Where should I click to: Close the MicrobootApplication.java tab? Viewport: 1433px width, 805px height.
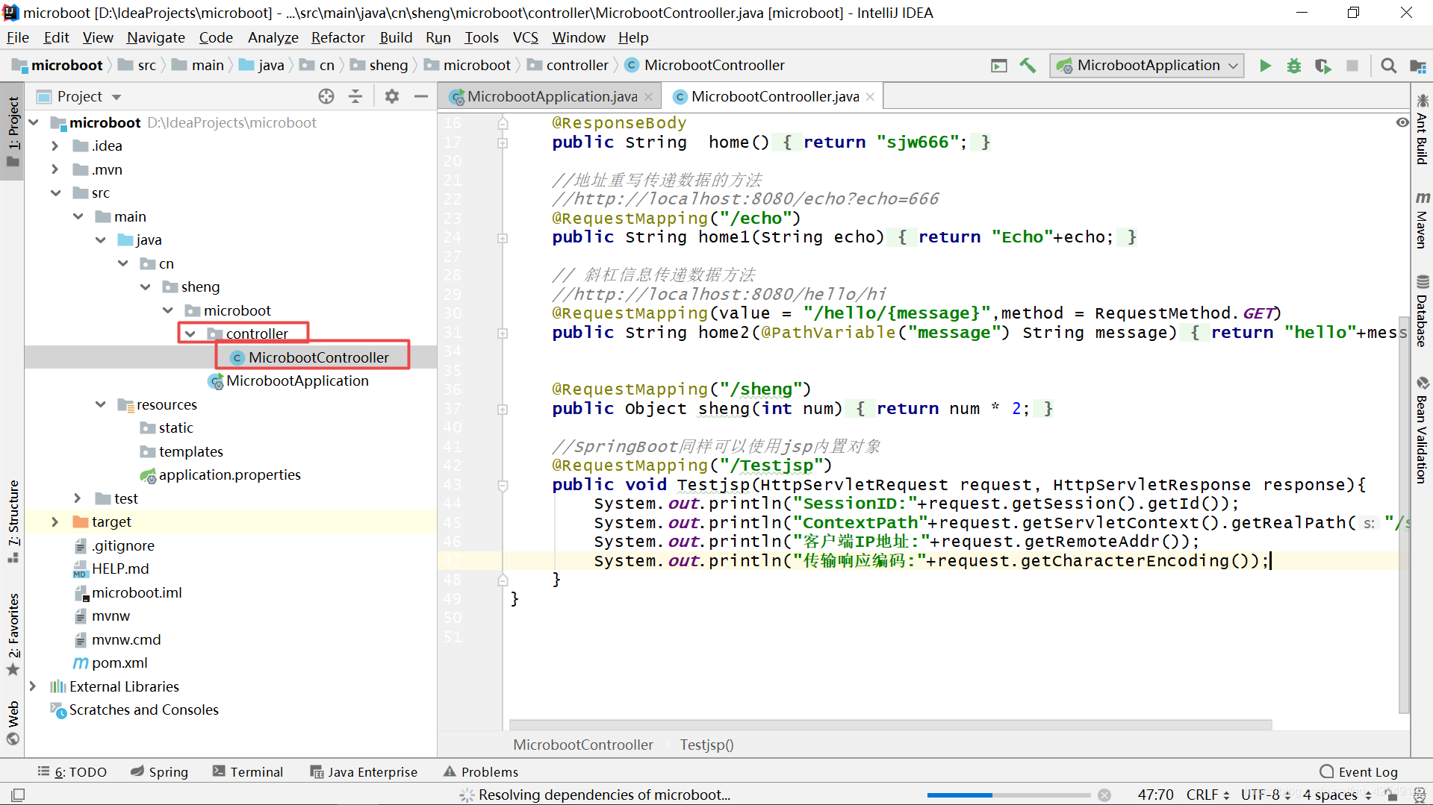(x=648, y=97)
